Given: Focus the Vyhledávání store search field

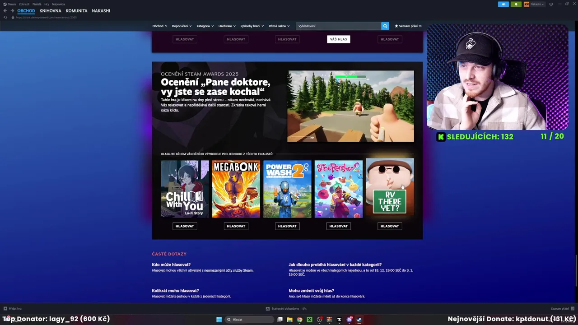Looking at the screenshot, I should point(339,26).
